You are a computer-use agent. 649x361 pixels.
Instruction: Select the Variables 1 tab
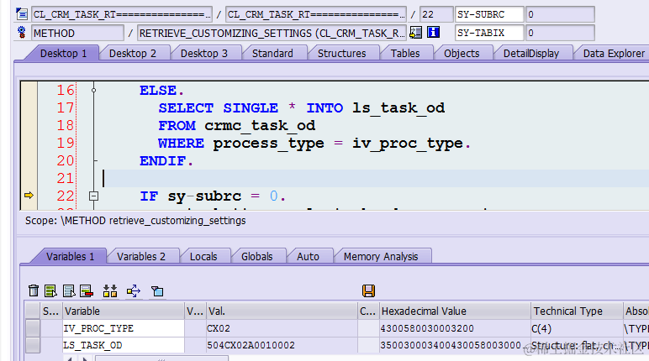(70, 256)
